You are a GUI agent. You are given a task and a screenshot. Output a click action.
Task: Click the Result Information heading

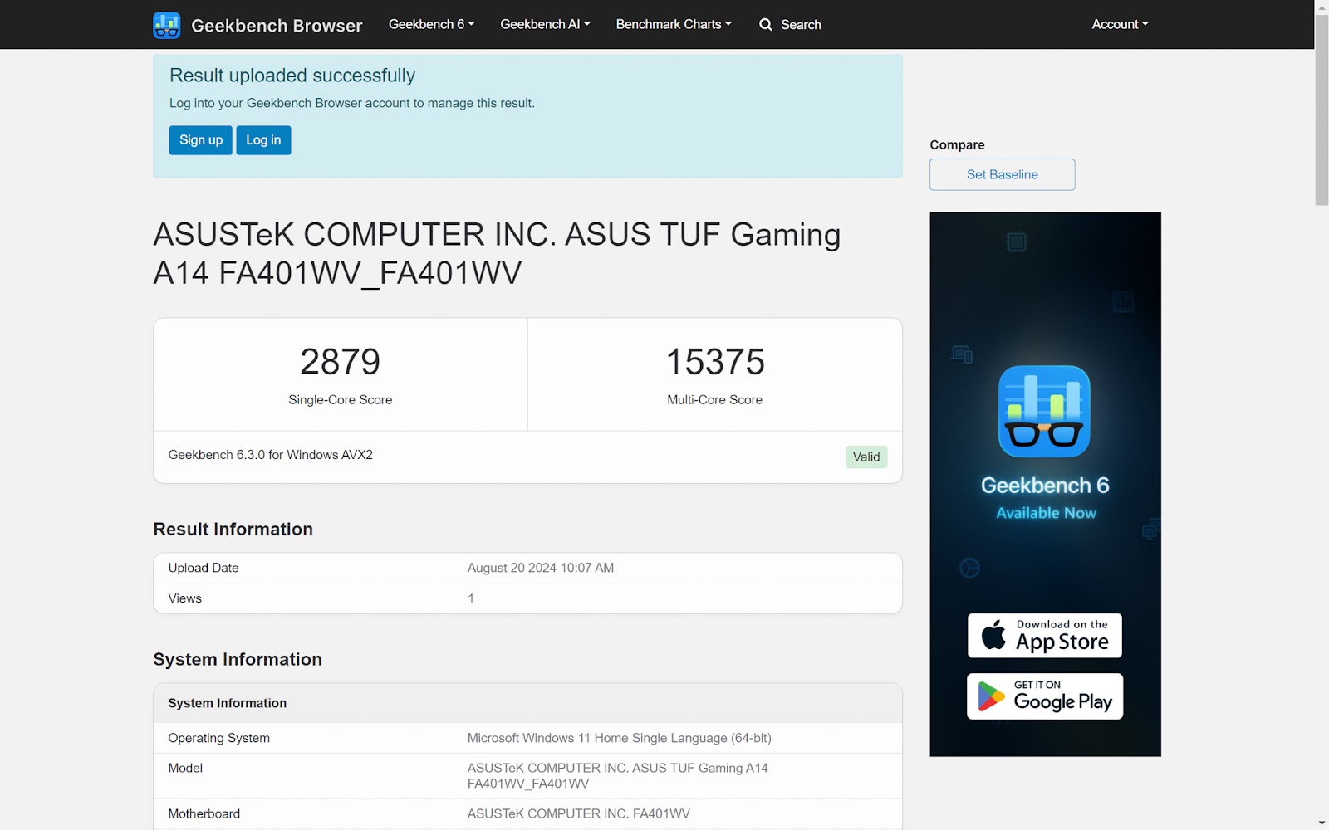coord(233,530)
